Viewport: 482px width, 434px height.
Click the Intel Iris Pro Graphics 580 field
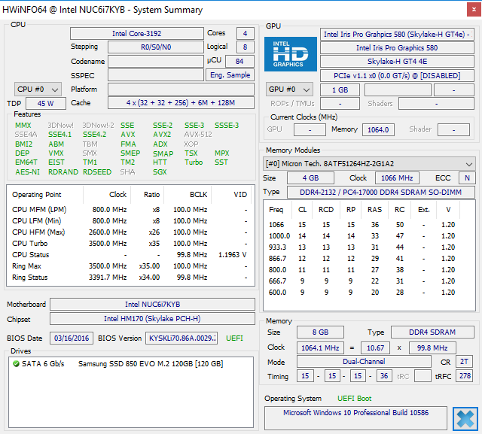click(397, 48)
